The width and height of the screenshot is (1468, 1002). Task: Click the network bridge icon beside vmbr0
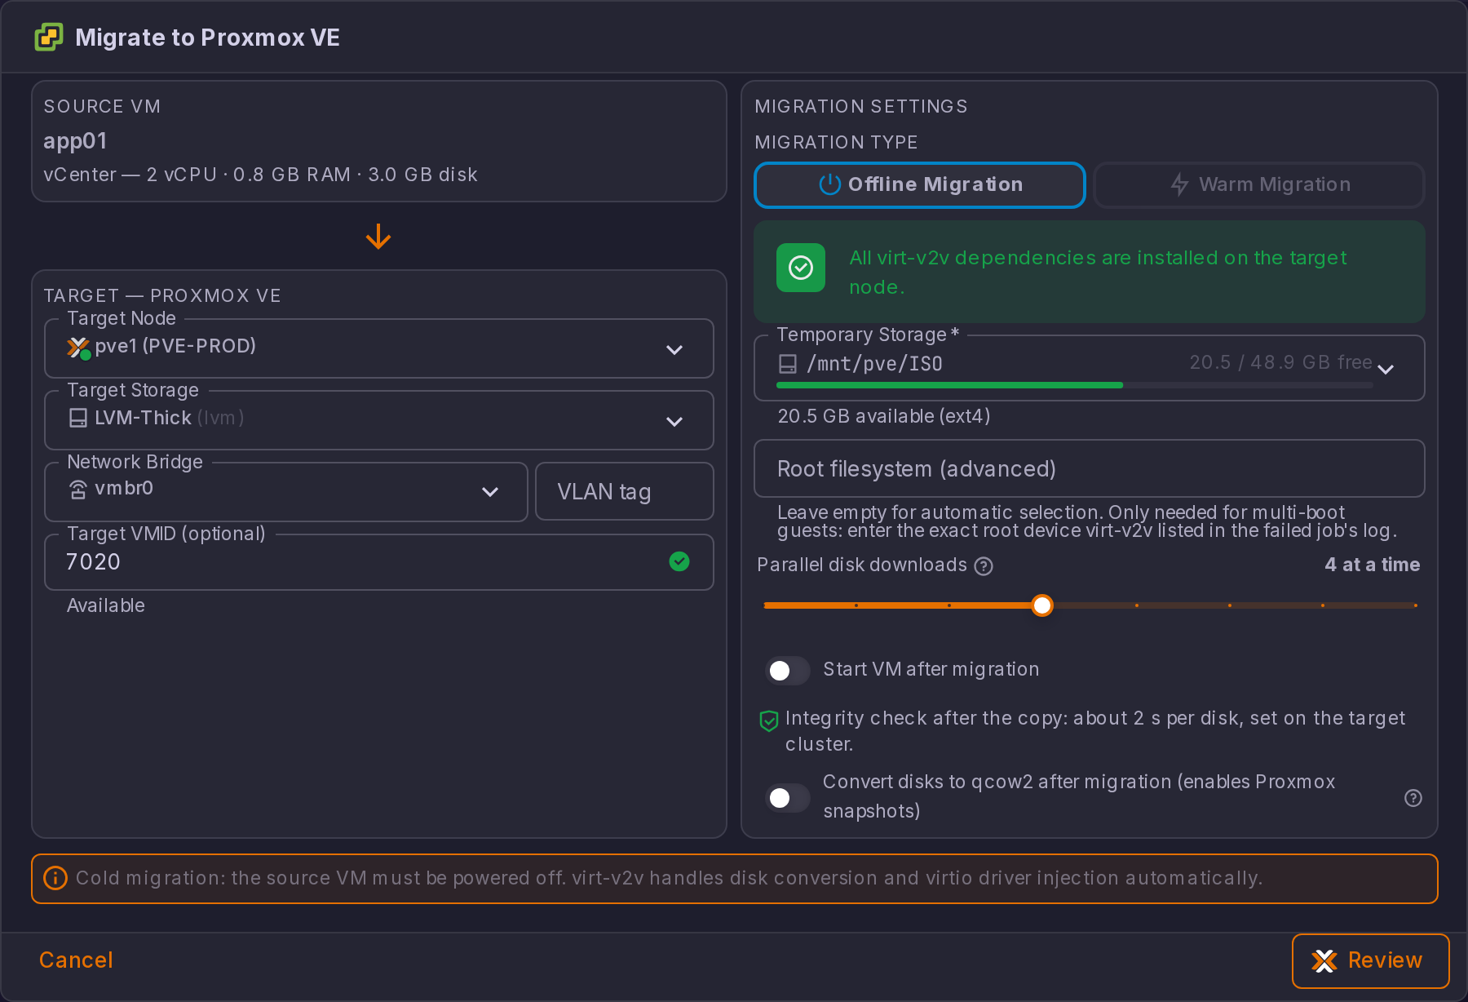tap(78, 490)
